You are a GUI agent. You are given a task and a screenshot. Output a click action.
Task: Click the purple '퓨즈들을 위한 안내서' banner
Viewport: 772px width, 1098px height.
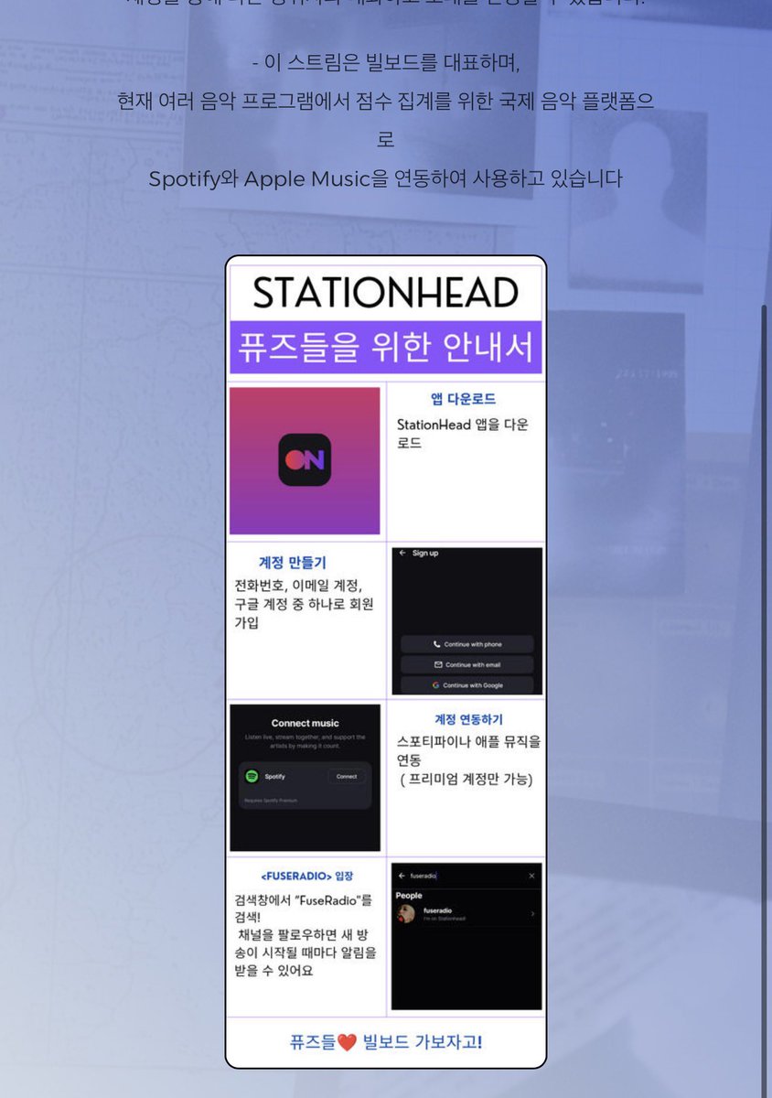(386, 348)
